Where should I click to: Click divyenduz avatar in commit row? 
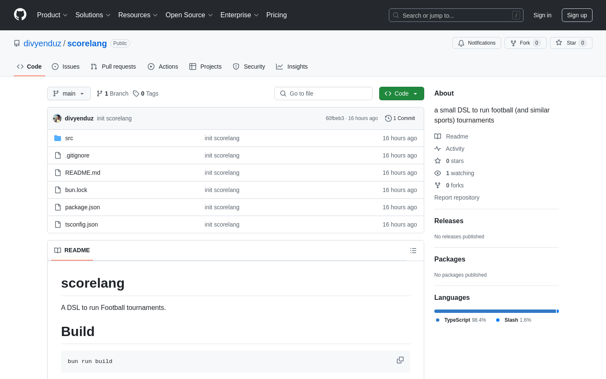[x=57, y=118]
